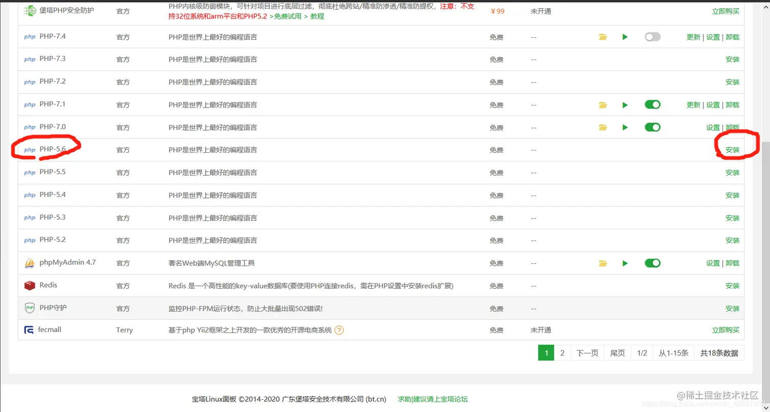Viewport: 770px width, 412px height.
Task: Click 更新 for PHP-7.1
Action: tap(694, 105)
